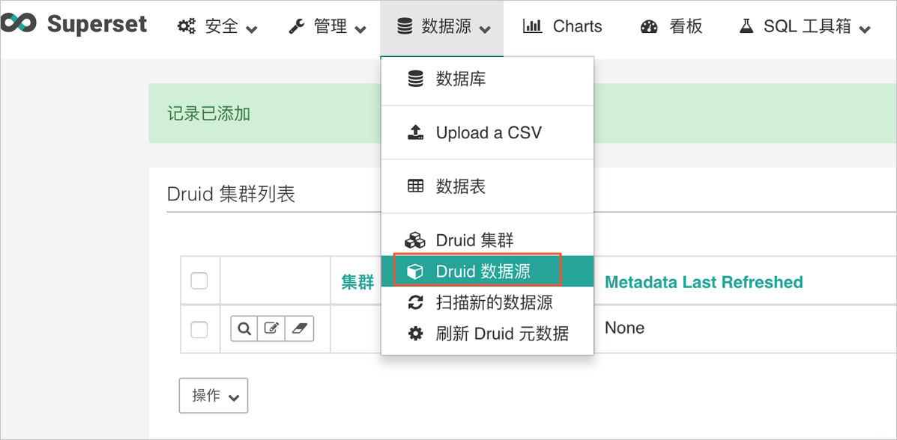Click the upload icon beside Upload a CSV
The image size is (897, 440).
tap(415, 132)
